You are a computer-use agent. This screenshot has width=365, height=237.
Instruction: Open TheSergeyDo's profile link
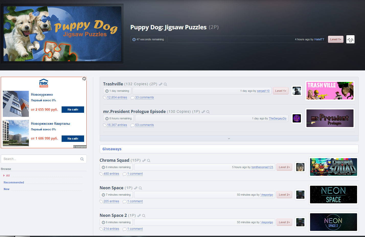tap(278, 118)
